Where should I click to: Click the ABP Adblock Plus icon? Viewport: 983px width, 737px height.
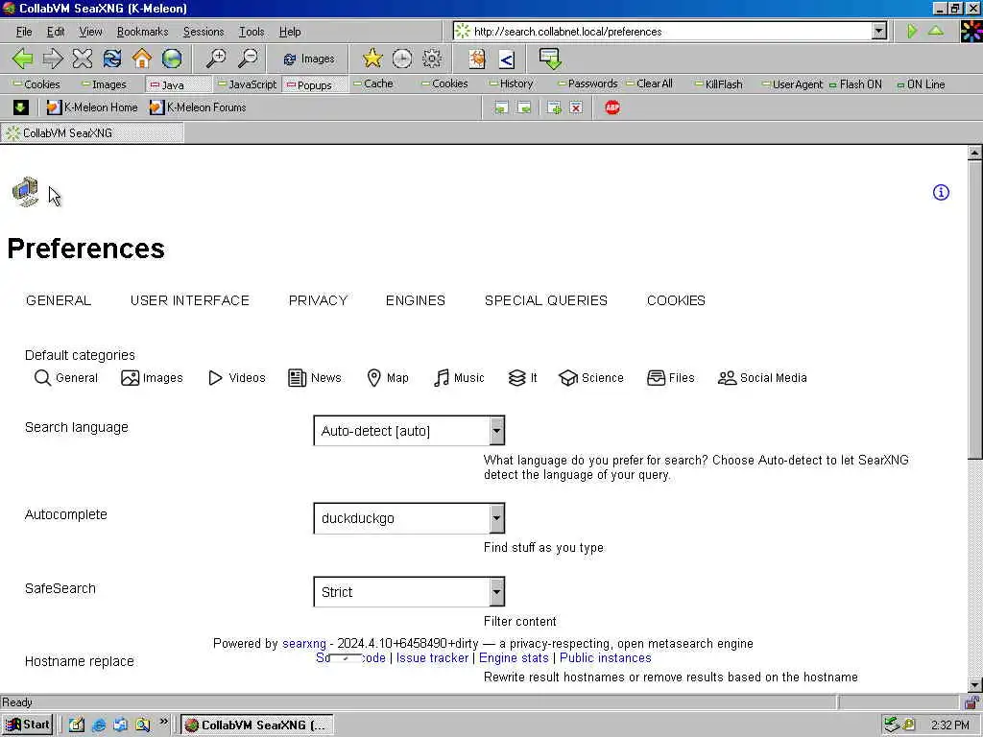click(612, 107)
